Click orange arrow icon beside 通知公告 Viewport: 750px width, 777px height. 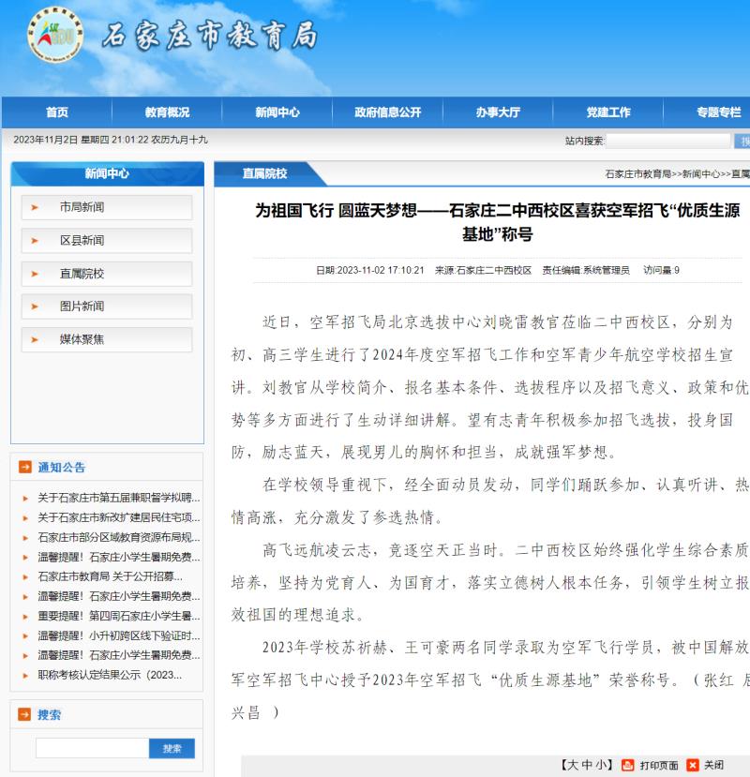point(24,468)
